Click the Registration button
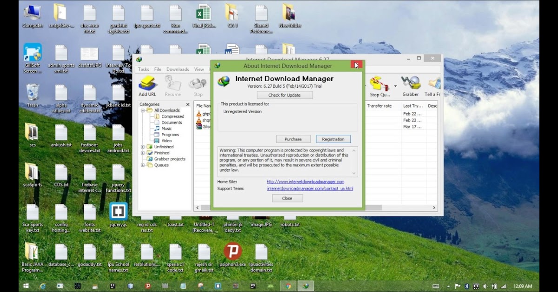This screenshot has width=558, height=292. 333,139
